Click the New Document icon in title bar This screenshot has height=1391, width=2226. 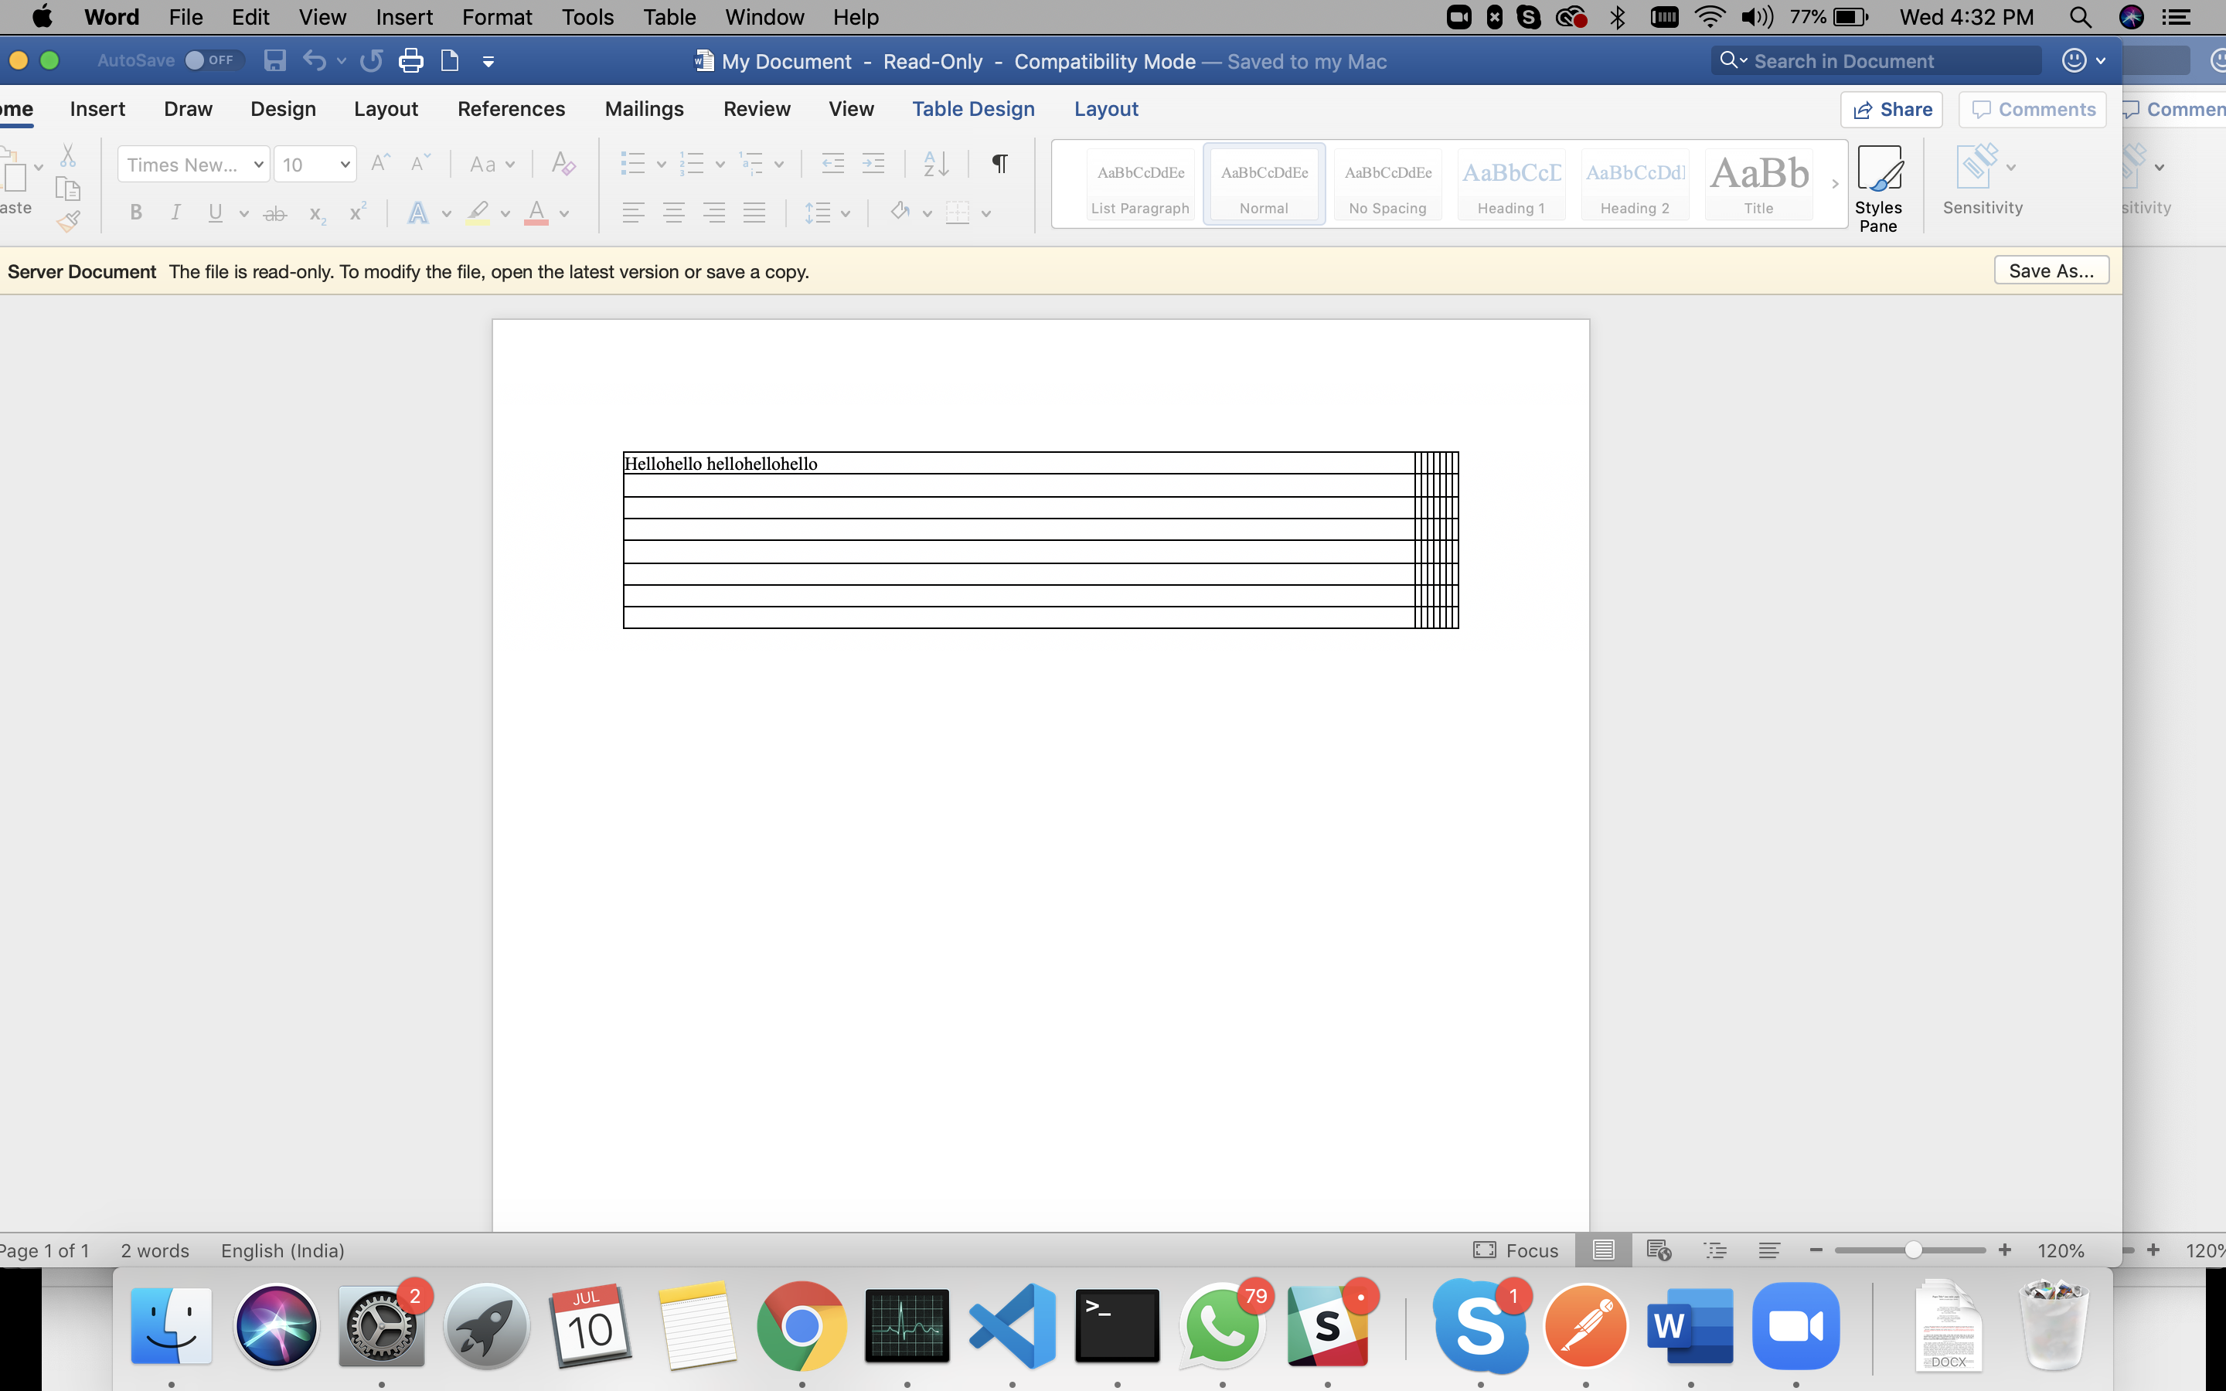[x=450, y=61]
